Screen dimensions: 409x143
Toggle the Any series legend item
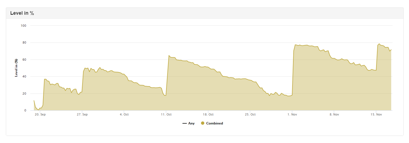pyautogui.click(x=189, y=123)
